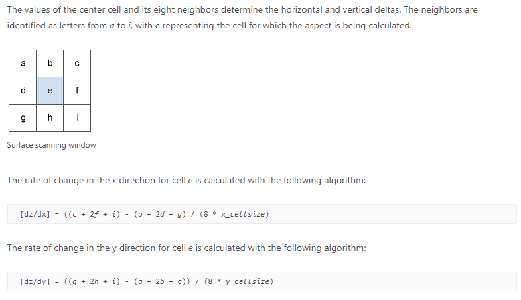This screenshot has height=300, width=521.
Task: Select cell g in the grid
Action: pyautogui.click(x=23, y=118)
